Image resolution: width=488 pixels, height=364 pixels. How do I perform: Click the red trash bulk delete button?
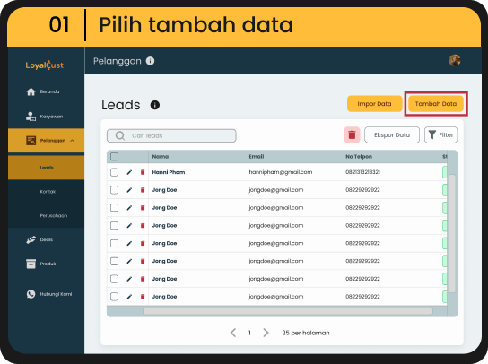[352, 135]
